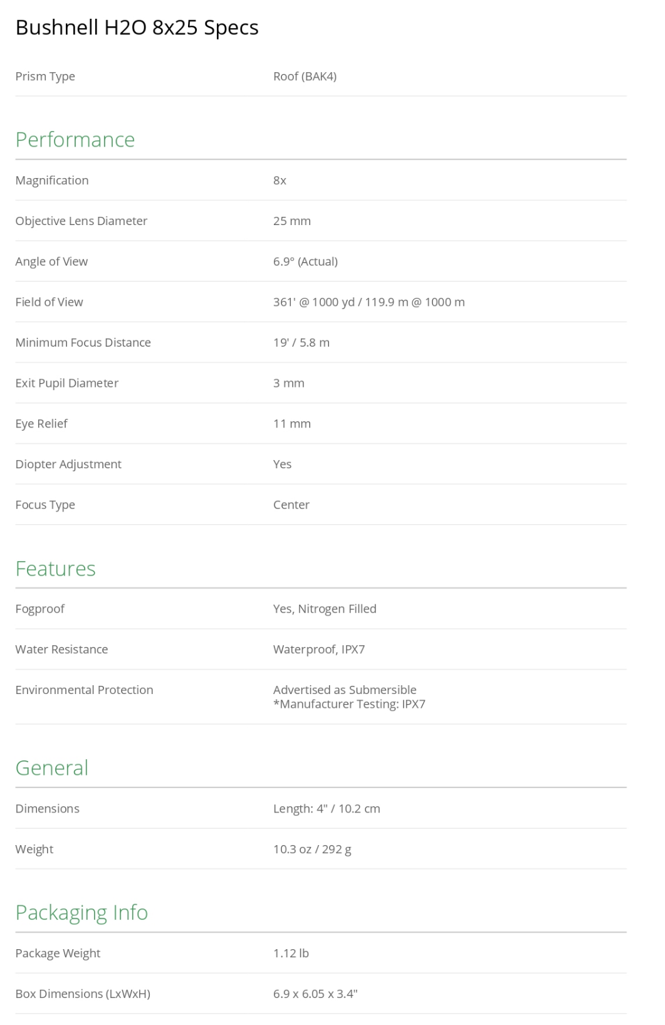Click the Objective Lens Diameter label
The height and width of the screenshot is (1025, 665).
coord(81,221)
